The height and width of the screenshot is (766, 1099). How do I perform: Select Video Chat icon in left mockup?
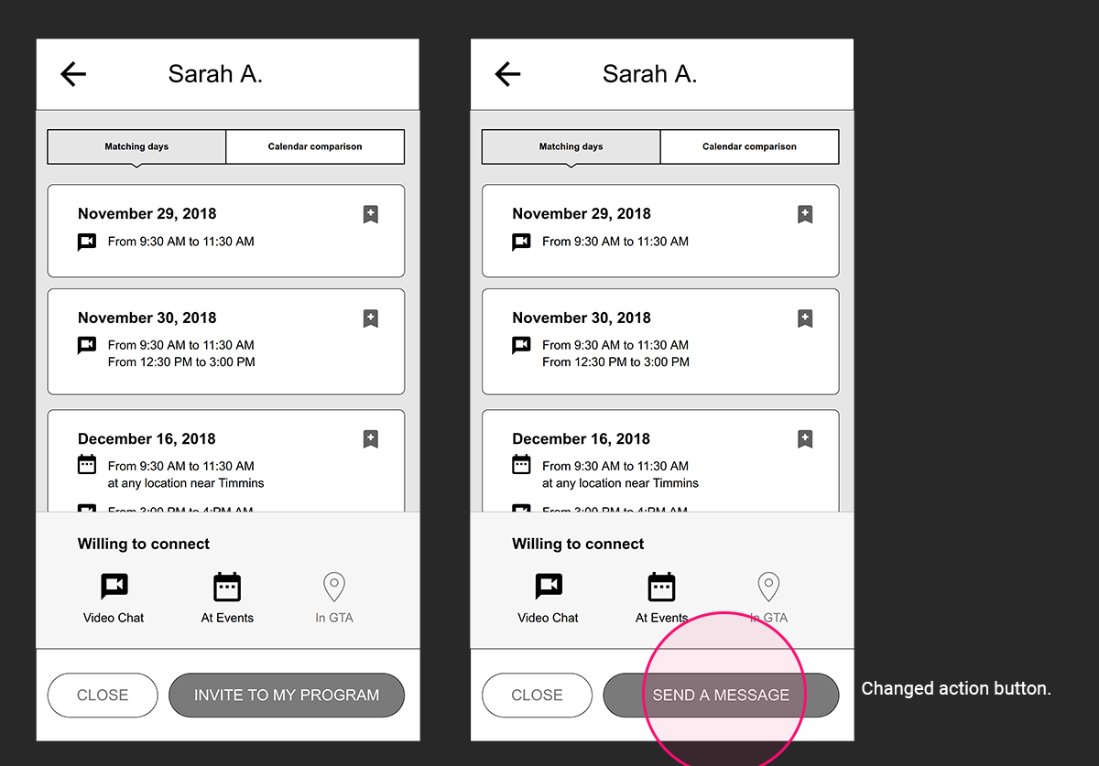[114, 586]
